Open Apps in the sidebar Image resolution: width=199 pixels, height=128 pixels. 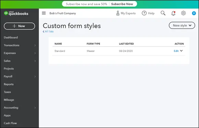pos(7,116)
